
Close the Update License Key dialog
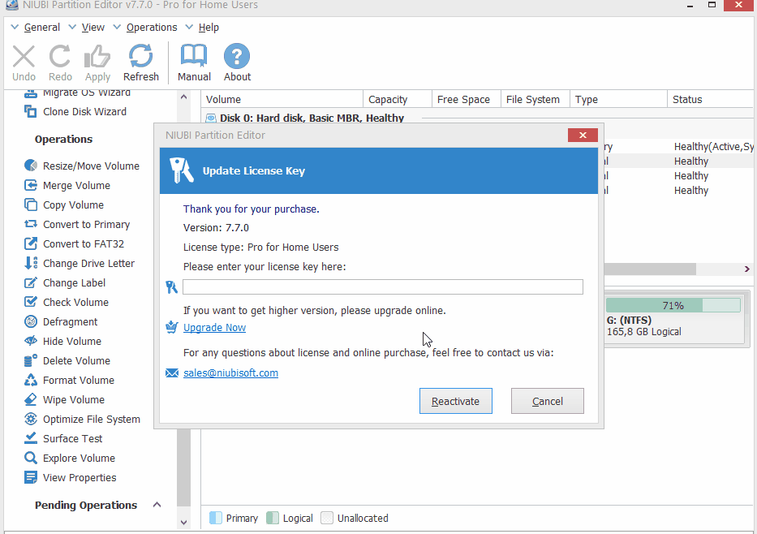tap(583, 136)
